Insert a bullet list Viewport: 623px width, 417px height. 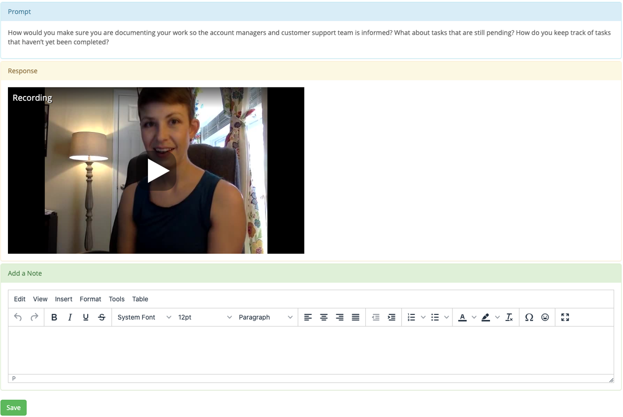click(x=435, y=317)
